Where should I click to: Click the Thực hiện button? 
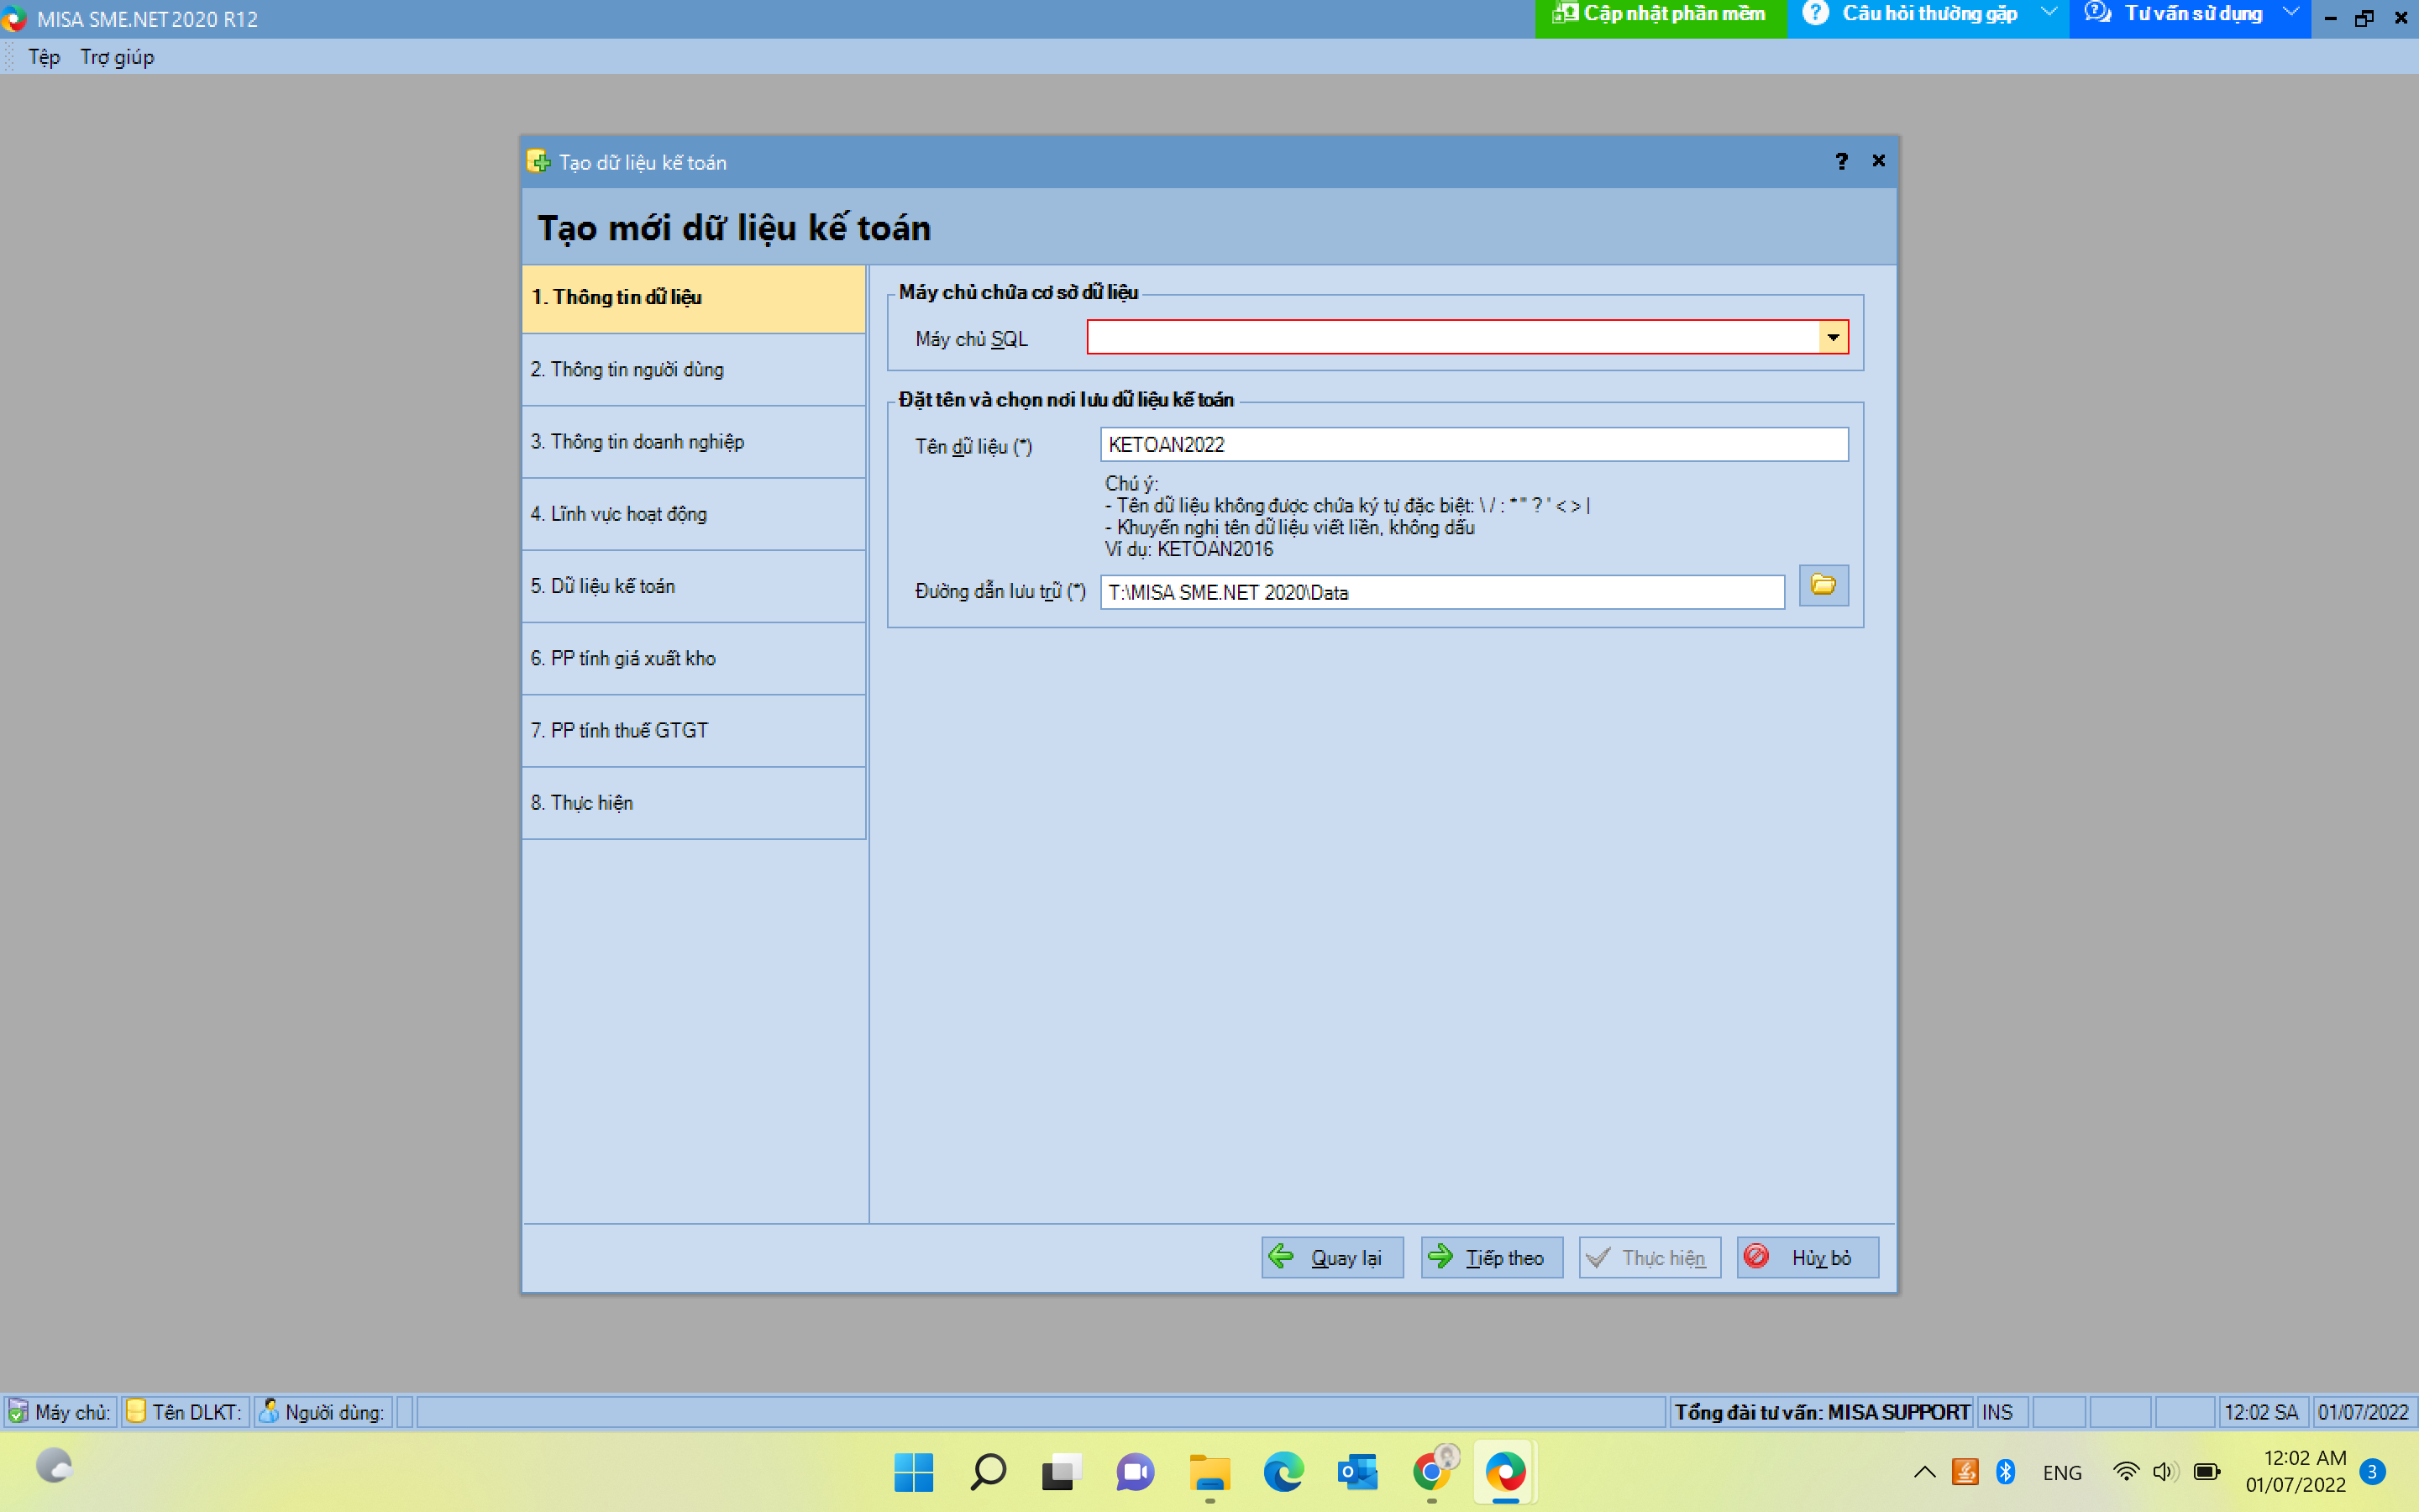[1650, 1257]
